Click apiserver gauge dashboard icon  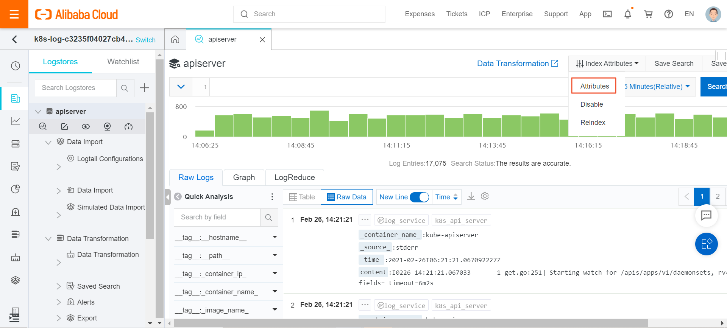(129, 126)
